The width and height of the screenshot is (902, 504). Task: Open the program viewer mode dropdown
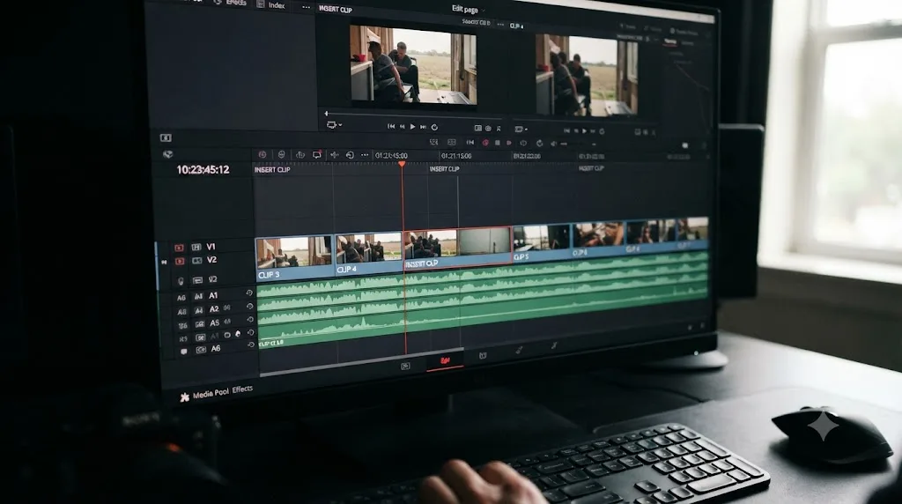pos(521,129)
